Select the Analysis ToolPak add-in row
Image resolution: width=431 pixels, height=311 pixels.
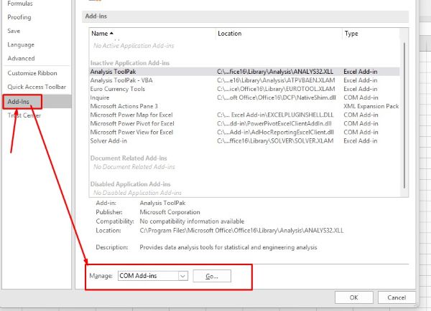click(x=244, y=72)
